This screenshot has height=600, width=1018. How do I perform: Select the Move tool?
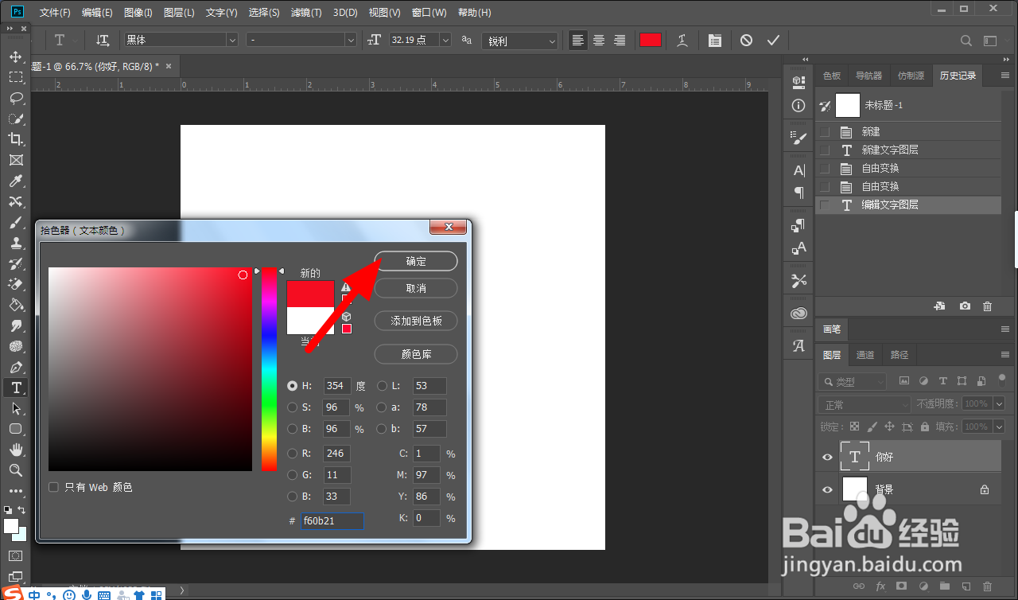coord(15,57)
